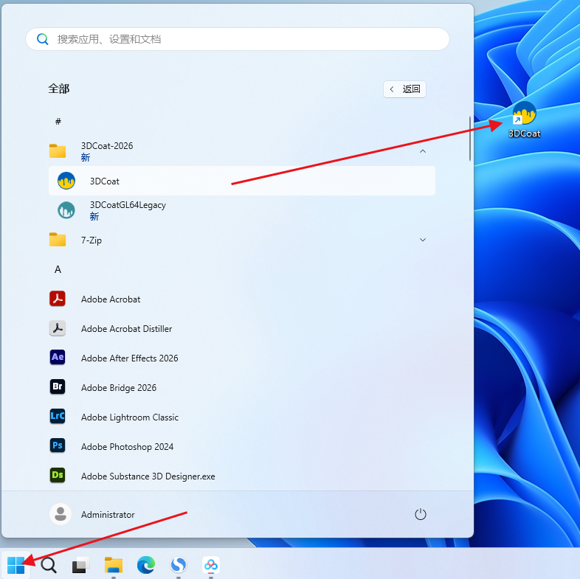Viewport: 580px width, 579px height.
Task: Launch Adobe Lightroom Classic
Action: pos(241,417)
